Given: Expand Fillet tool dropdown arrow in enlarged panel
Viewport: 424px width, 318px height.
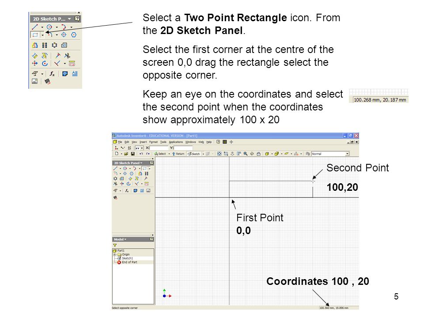Looking at the screenshot, I should click(x=57, y=35).
